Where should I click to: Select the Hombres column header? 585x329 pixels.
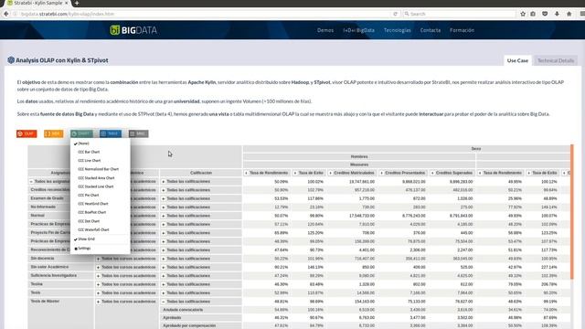click(359, 156)
